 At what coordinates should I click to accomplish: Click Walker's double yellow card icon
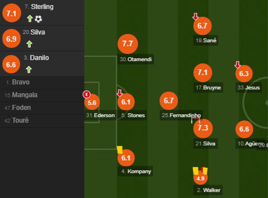200,171
